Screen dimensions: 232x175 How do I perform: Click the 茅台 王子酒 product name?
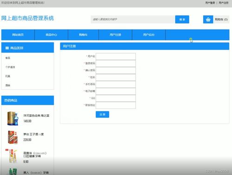click(x=33, y=134)
